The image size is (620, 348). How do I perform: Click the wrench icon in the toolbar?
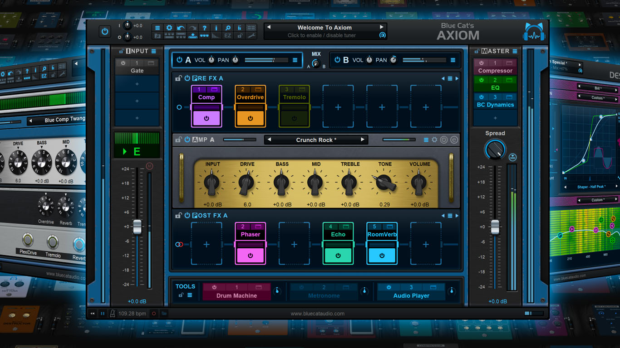tap(251, 36)
